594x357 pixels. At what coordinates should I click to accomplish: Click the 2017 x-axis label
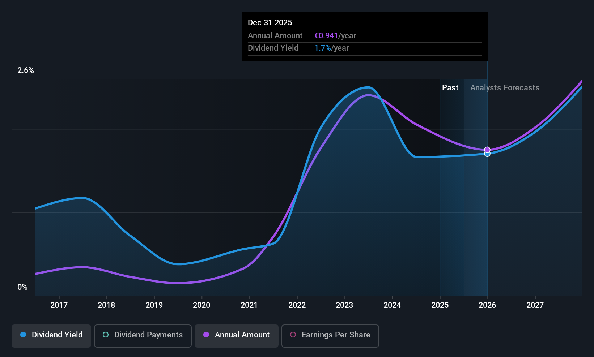tap(59, 305)
